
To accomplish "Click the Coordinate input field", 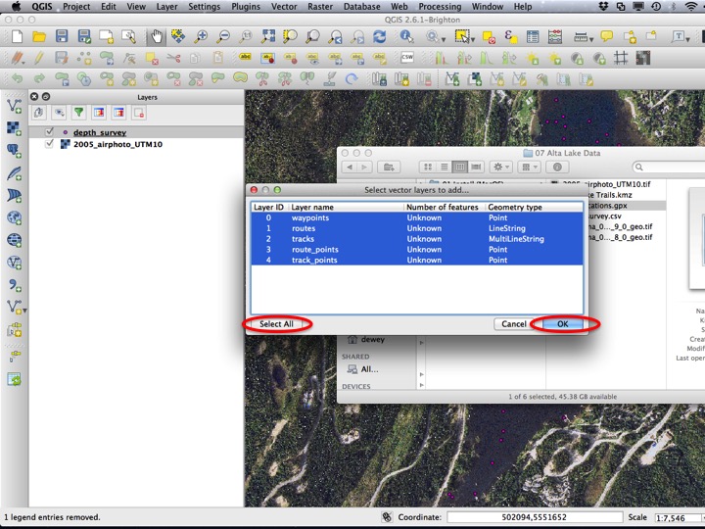I will tap(535, 517).
